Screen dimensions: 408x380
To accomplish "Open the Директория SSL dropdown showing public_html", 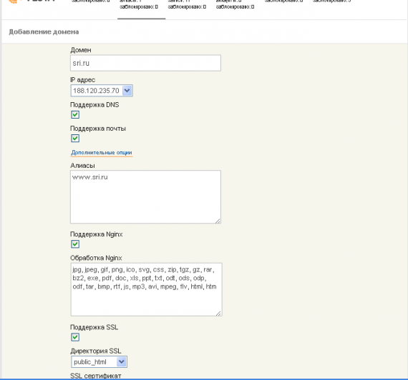I will click(x=99, y=362).
